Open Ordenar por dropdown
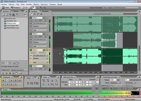This screenshot has width=141, height=101. [19, 70]
